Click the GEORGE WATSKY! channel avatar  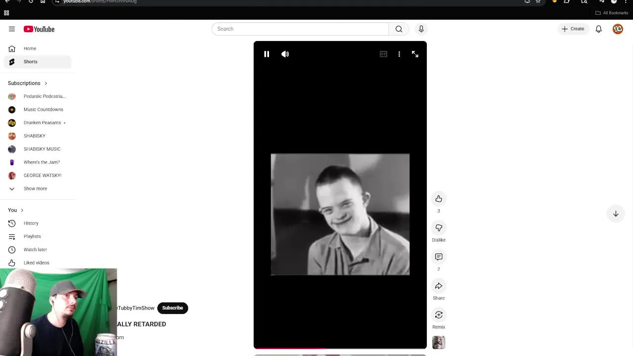coord(12,176)
